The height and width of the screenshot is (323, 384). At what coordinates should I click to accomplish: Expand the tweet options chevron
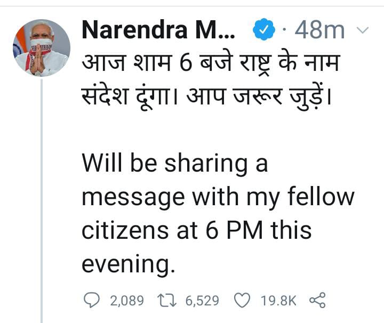pos(363,30)
